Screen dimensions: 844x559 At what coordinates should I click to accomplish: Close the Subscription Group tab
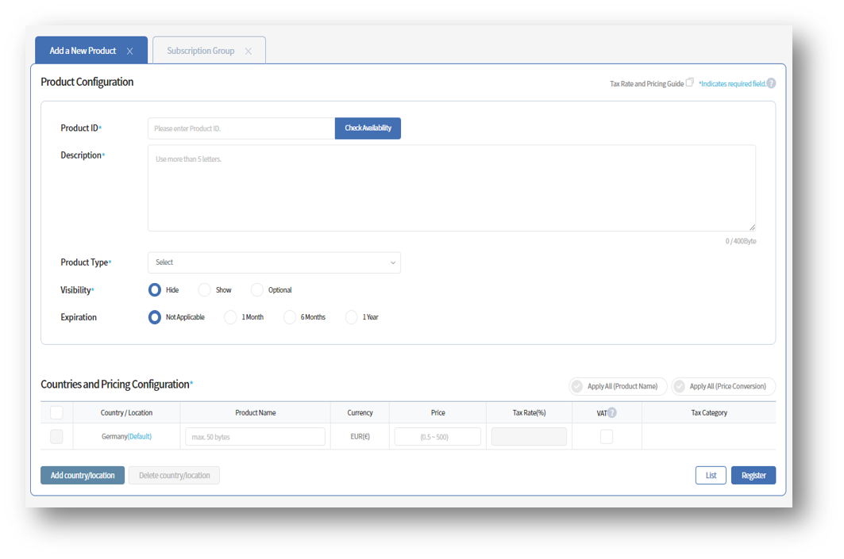249,49
